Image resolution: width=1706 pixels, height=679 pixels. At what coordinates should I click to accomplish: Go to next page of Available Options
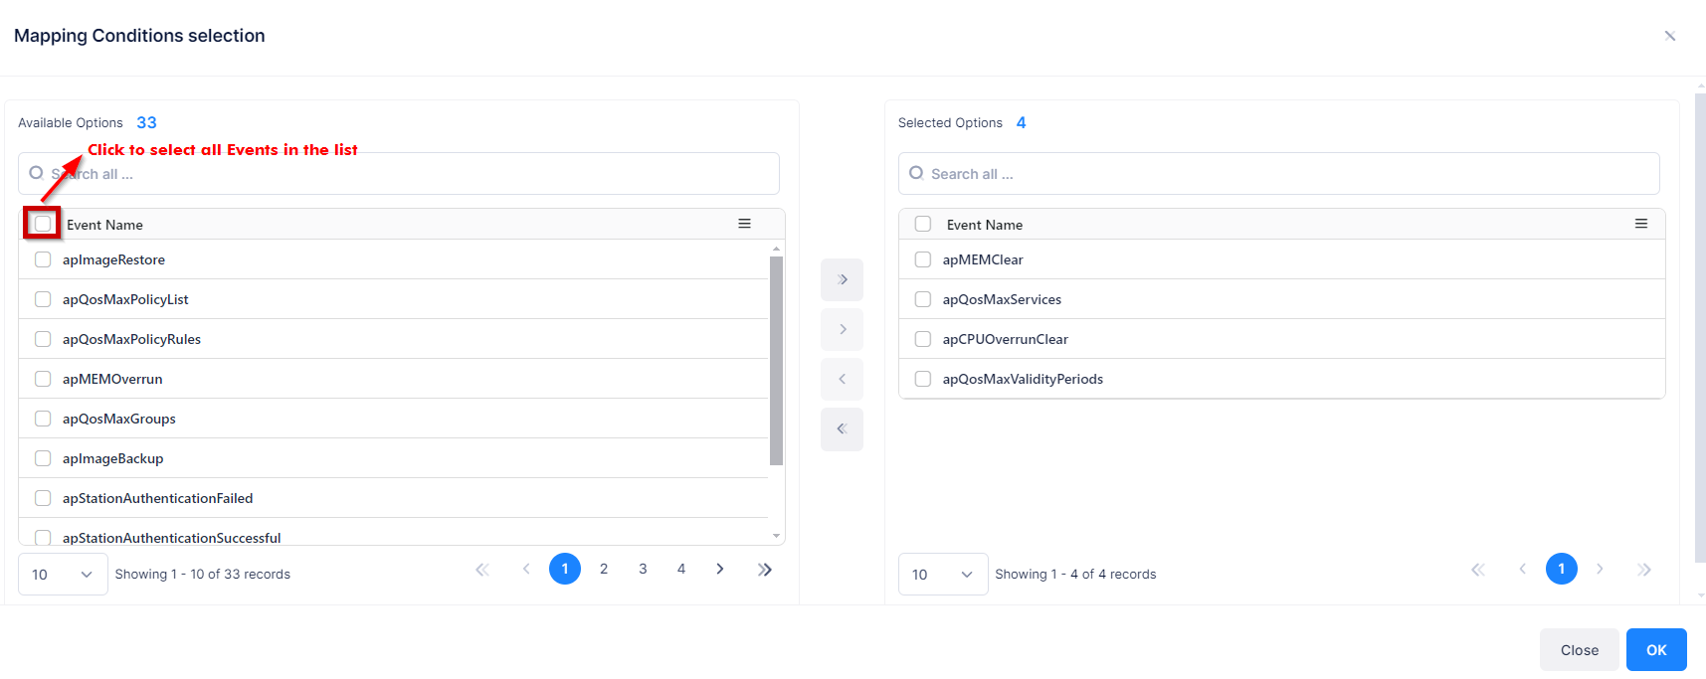(x=720, y=570)
